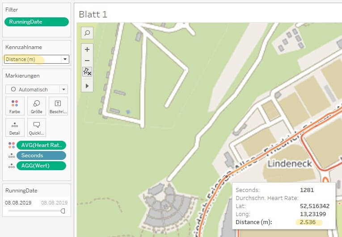Image resolution: width=342 pixels, height=237 pixels.
Task: Open the Beschriftung label card
Action: coord(58,106)
